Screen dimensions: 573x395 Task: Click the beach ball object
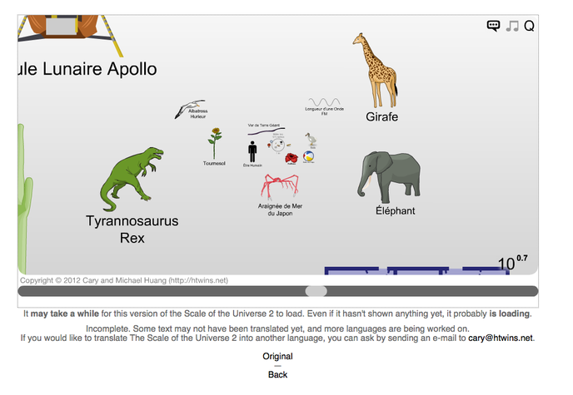[308, 157]
